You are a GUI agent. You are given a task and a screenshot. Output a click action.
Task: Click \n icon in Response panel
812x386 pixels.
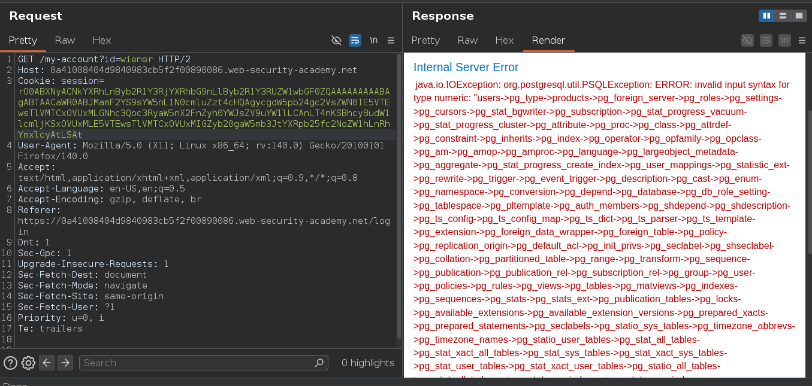click(x=784, y=40)
